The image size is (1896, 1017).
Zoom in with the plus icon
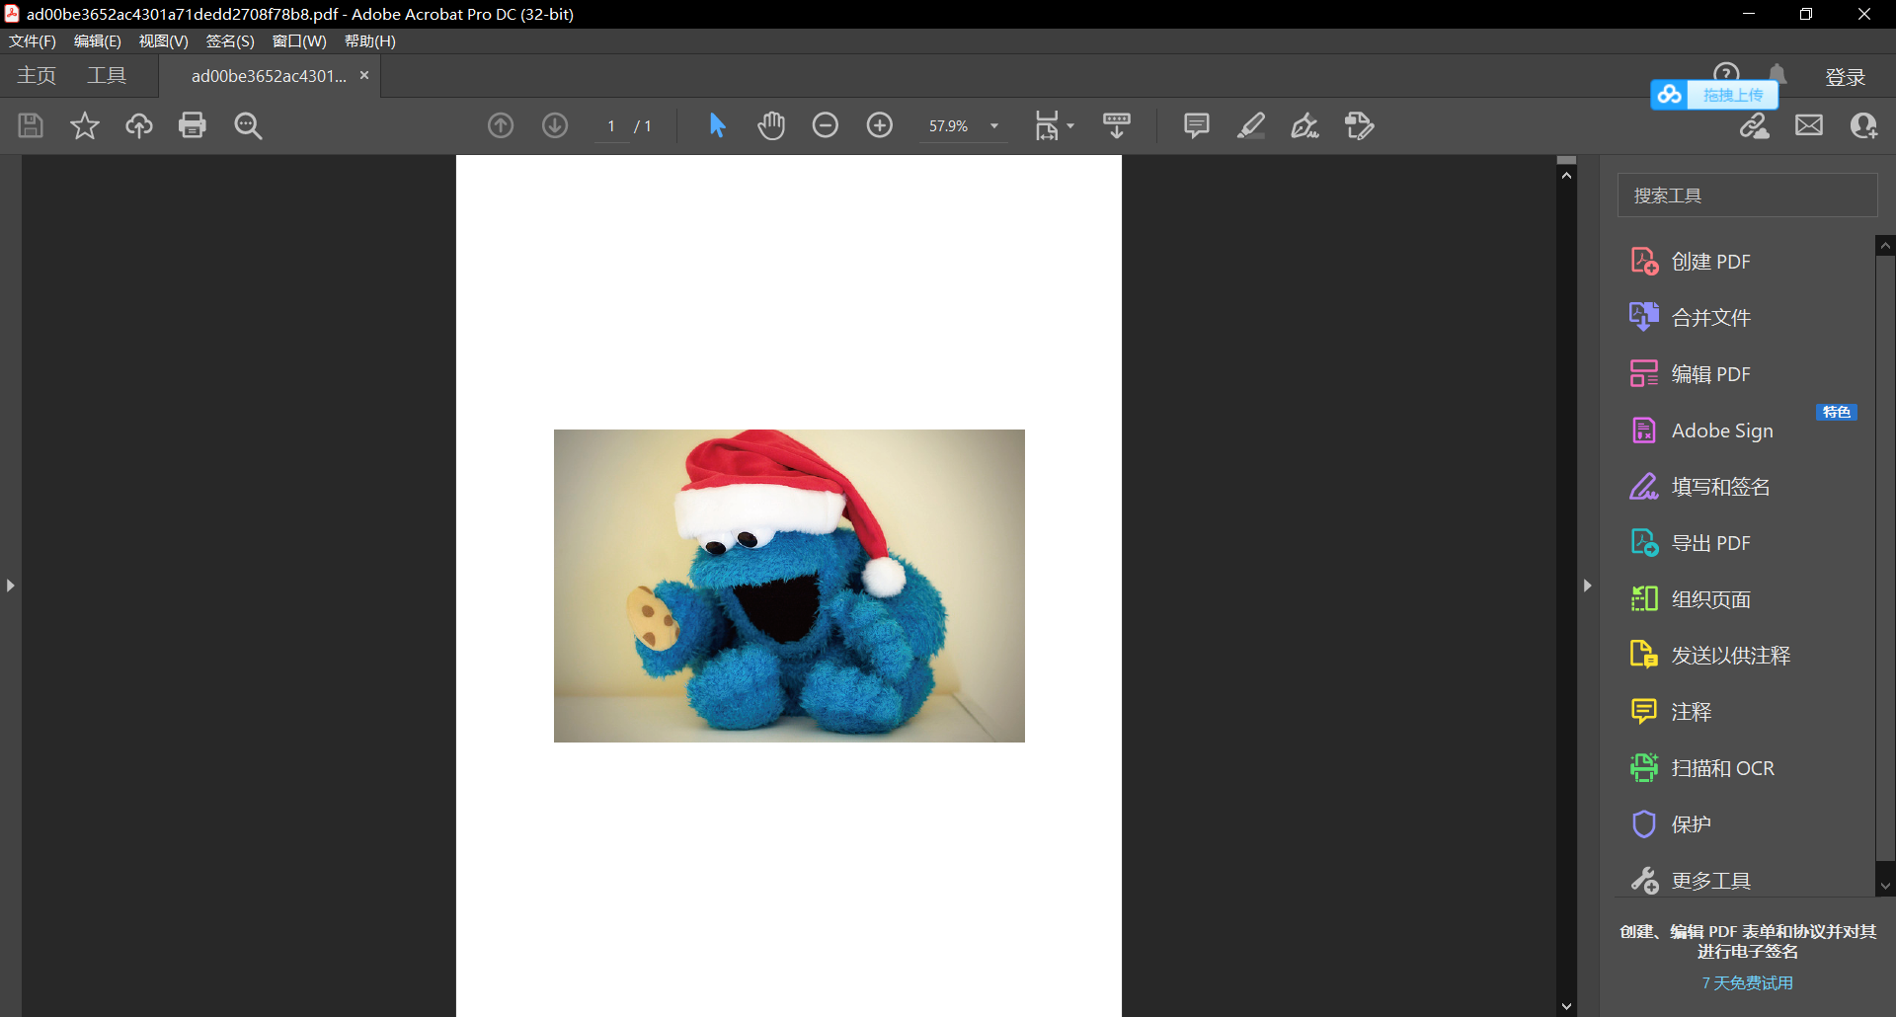pos(880,125)
